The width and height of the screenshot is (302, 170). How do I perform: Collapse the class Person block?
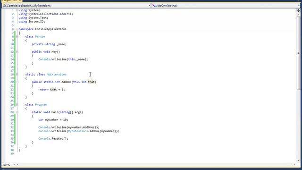coord(17,37)
